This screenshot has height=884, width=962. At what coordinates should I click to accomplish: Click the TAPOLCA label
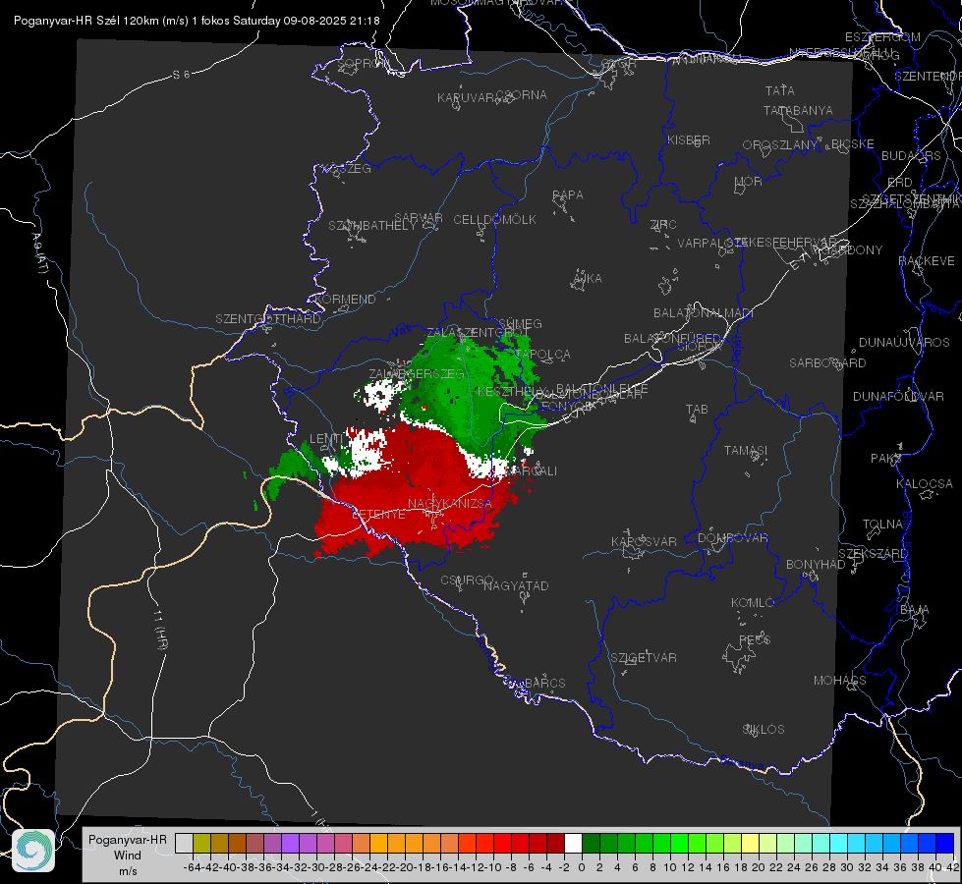[543, 355]
